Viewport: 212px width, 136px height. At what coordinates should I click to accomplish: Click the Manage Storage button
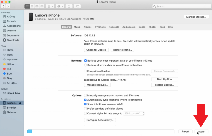(196, 17)
